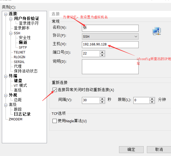This screenshot has width=171, height=156.
Task: Collapse the 高级 category node with 跟踪
Action: 6,105
